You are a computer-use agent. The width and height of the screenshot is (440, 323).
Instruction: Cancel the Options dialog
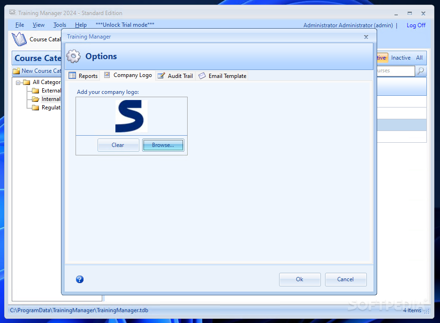[345, 279]
